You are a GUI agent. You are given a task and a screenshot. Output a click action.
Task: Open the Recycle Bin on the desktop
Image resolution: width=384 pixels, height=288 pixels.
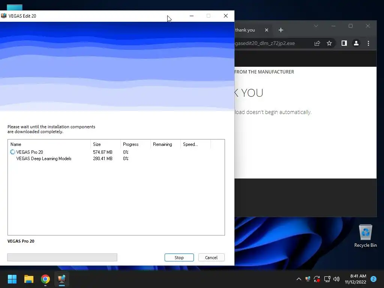pyautogui.click(x=365, y=236)
